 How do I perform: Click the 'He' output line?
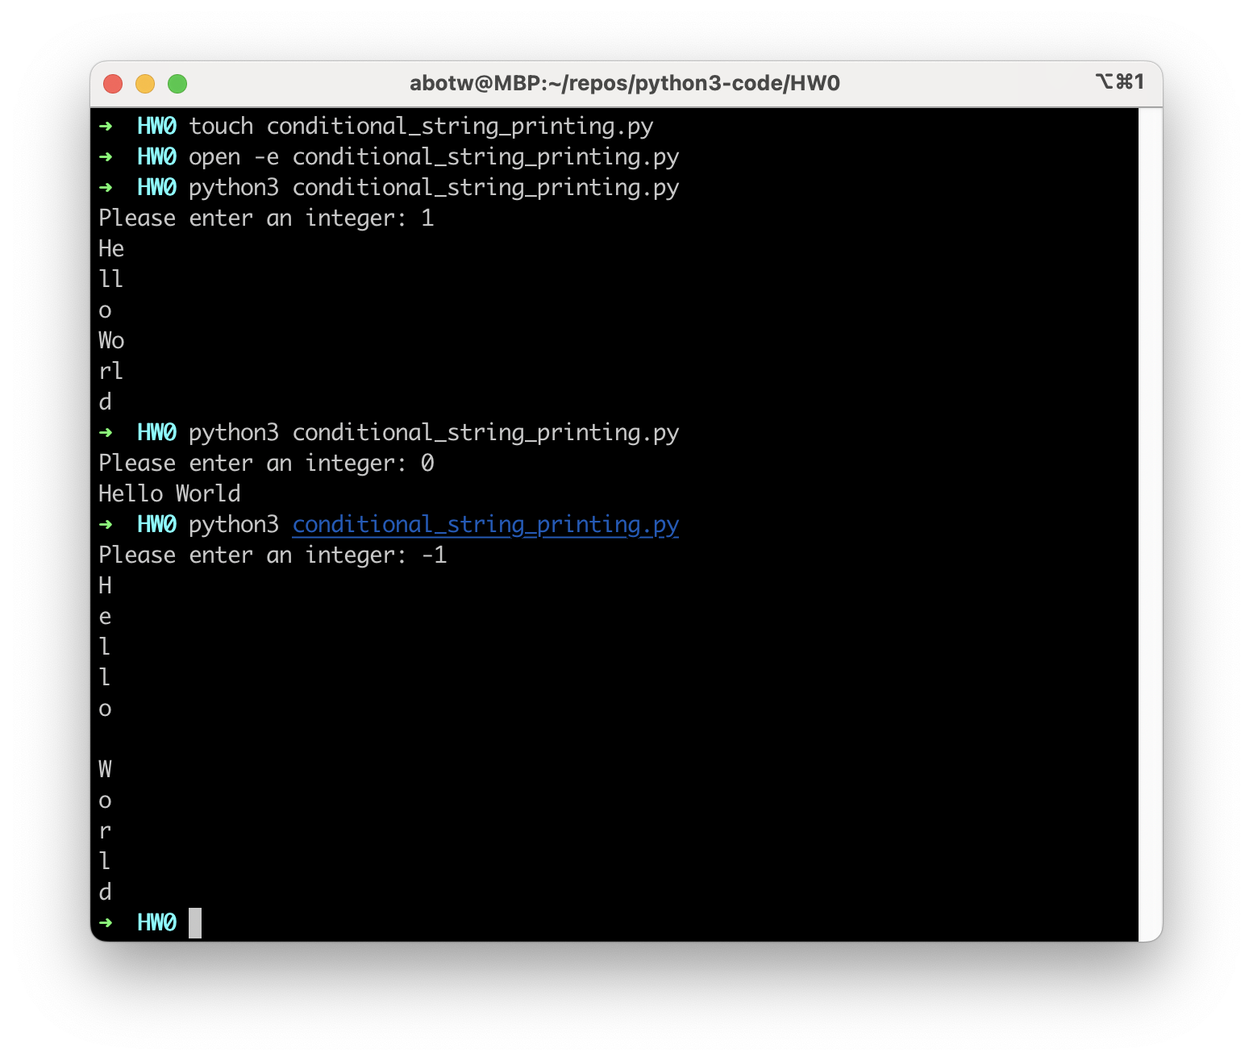111,249
